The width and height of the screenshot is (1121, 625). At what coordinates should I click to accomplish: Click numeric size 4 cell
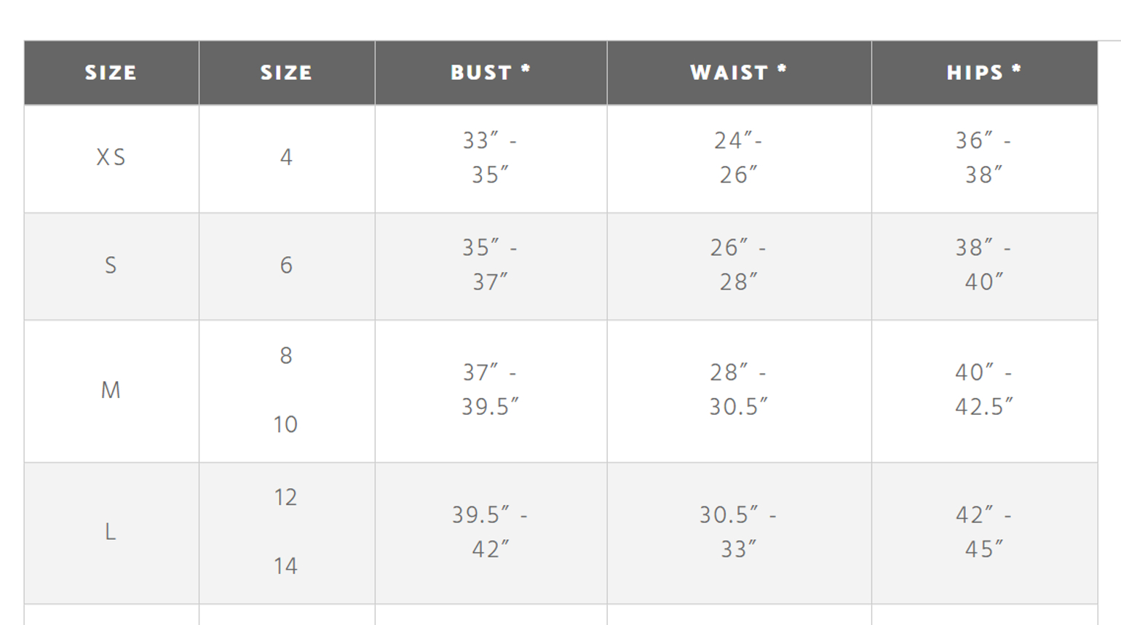(x=287, y=159)
